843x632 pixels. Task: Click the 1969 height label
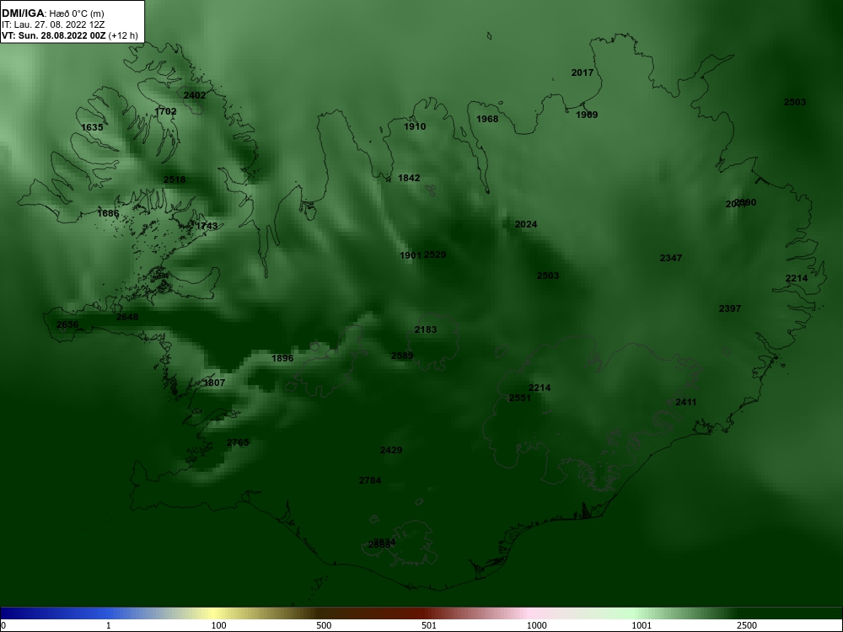587,115
